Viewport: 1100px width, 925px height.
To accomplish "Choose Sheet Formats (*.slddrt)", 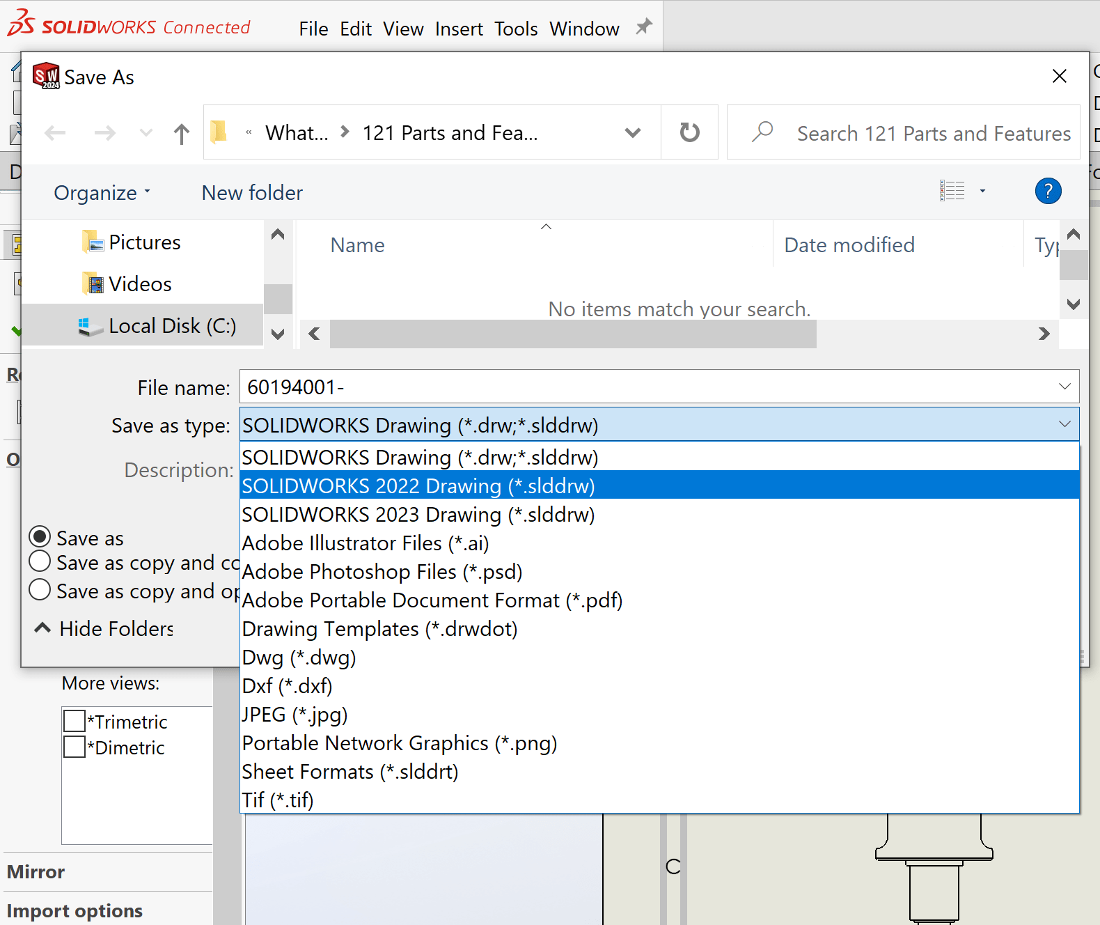I will pos(659,771).
